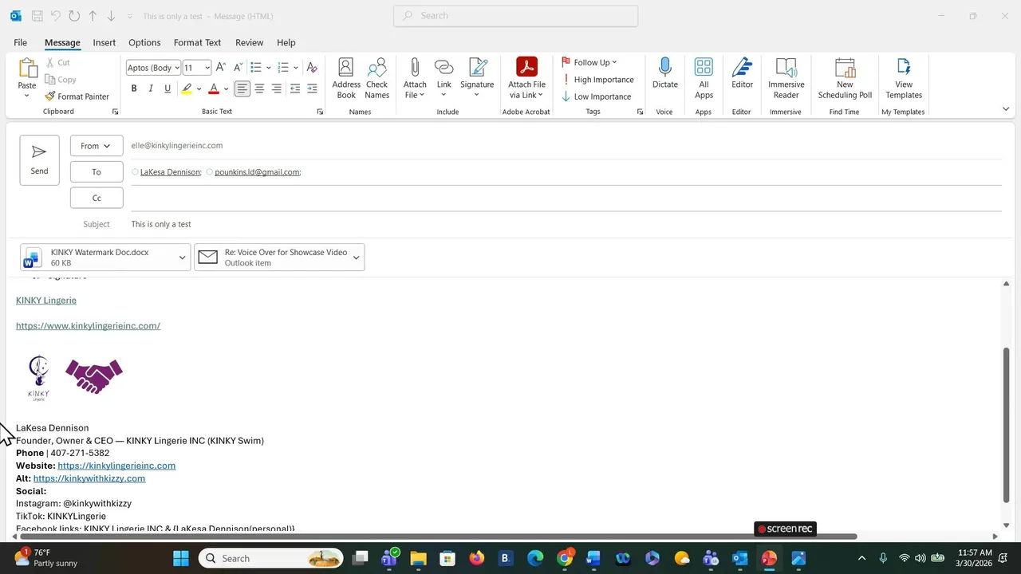This screenshot has width=1021, height=574.
Task: Open View Templates
Action: [x=904, y=78]
